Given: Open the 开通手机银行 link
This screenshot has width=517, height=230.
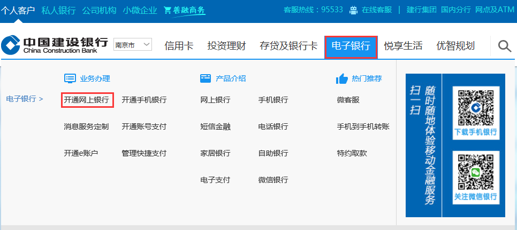Looking at the screenshot, I should [x=144, y=100].
